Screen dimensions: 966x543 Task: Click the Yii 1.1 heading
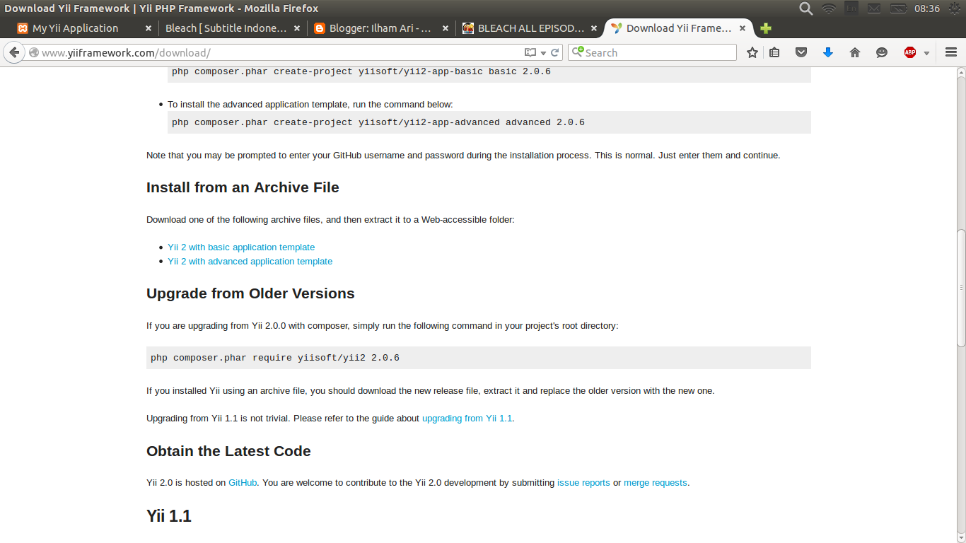click(169, 516)
